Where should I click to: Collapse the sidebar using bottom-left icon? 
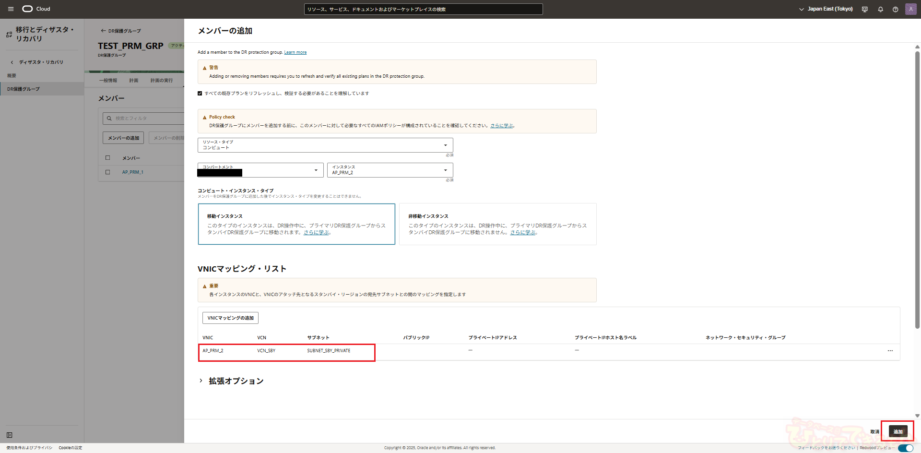(10, 435)
